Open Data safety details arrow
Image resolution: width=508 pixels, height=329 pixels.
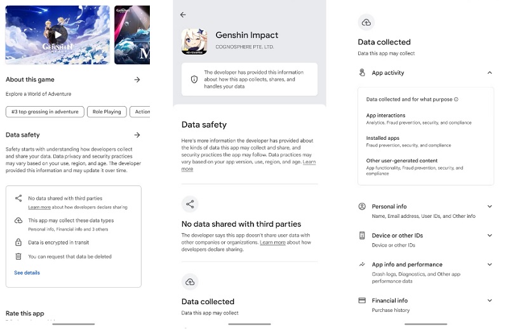(137, 135)
